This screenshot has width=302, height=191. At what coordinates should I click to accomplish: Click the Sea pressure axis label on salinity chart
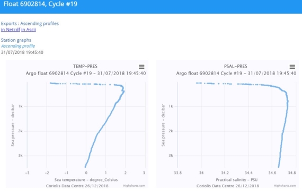163,125
